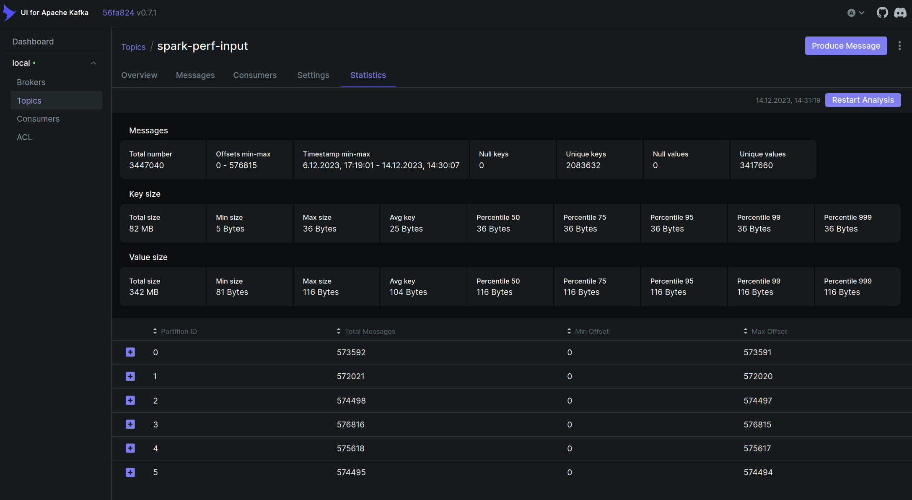912x500 pixels.
Task: Click Max Offset value 575617
Action: pyautogui.click(x=757, y=448)
